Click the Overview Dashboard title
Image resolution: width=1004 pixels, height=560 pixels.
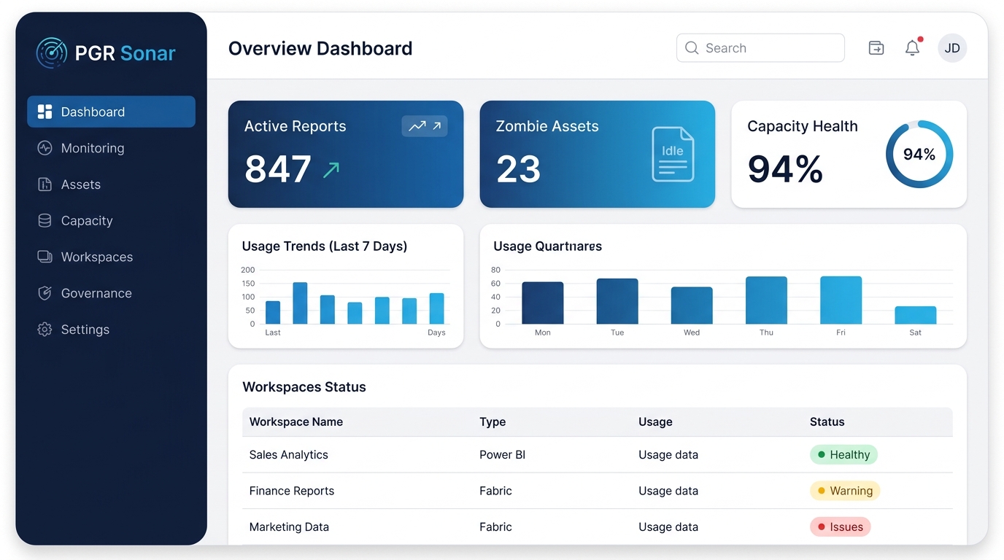click(x=320, y=48)
